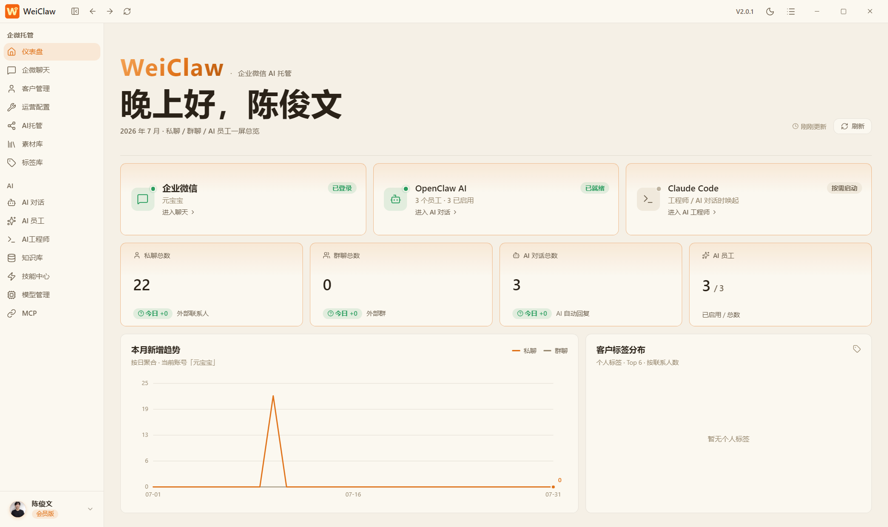Click the terminal icon beside AI工程师 in sidebar

tap(12, 239)
